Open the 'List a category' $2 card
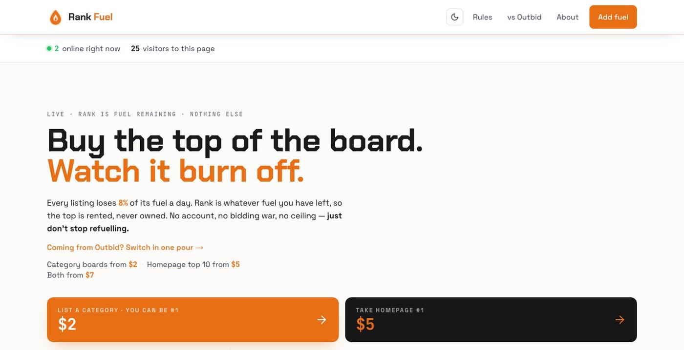This screenshot has height=350, width=684. point(192,320)
